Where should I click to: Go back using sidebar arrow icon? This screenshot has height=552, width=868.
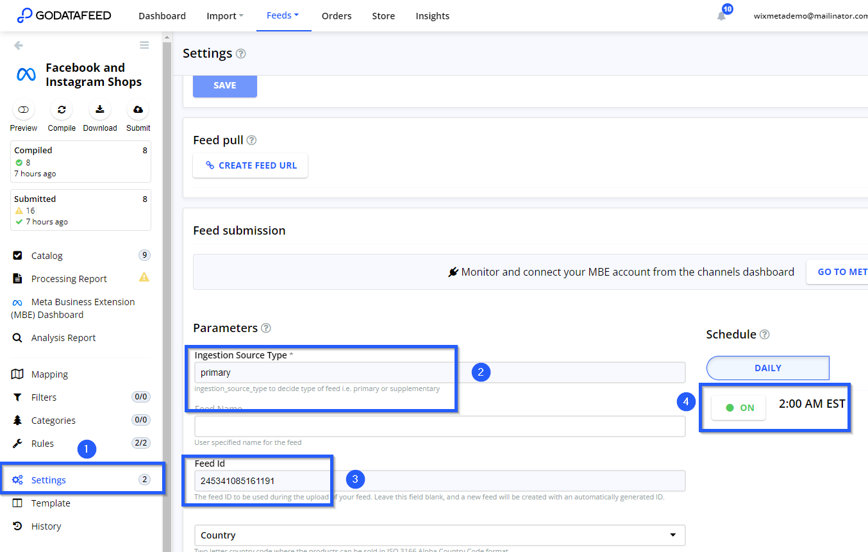(x=18, y=45)
